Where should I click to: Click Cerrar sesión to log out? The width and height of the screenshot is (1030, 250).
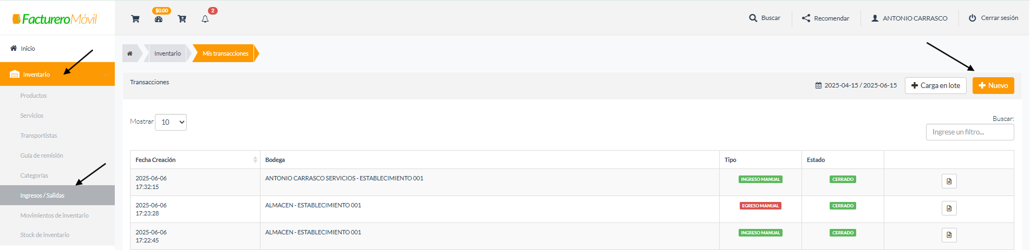coord(994,18)
